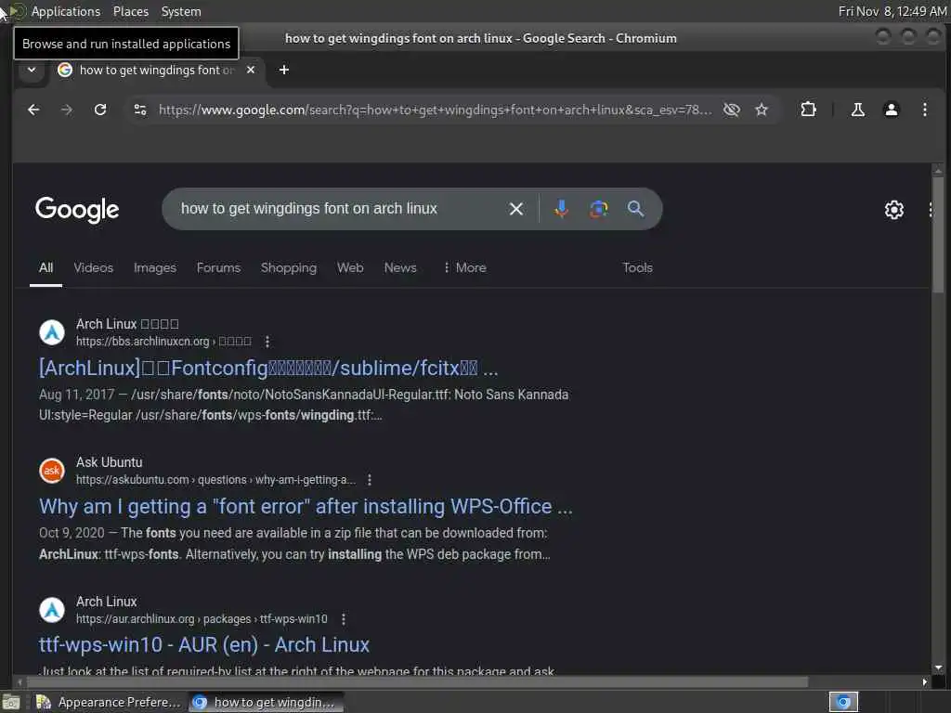This screenshot has height=713, width=951.
Task: Click show desktop icon in bottom panel
Action: pos(11,703)
